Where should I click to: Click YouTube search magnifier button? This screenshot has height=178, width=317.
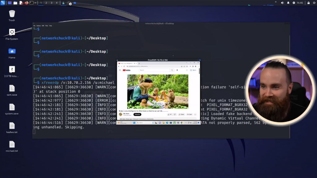(172, 70)
